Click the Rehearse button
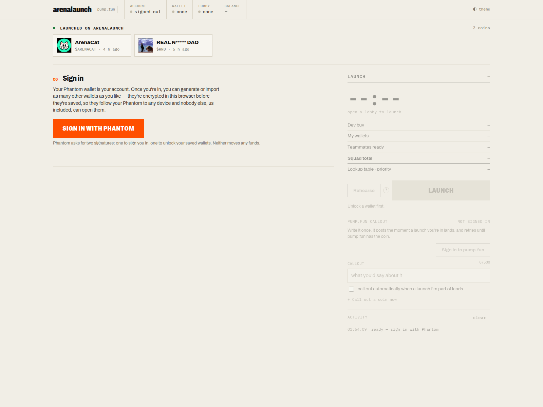 364,191
